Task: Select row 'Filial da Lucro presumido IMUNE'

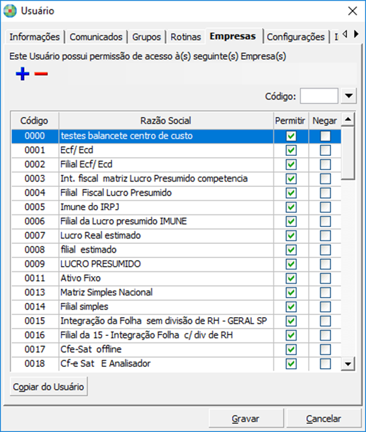Action: [176, 222]
